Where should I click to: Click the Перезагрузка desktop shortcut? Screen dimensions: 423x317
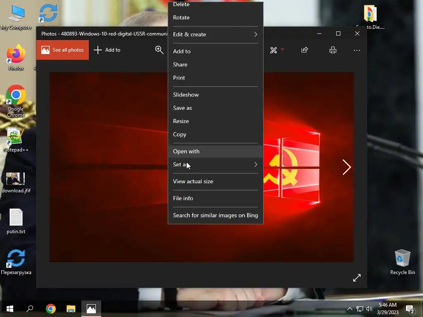coord(16,262)
